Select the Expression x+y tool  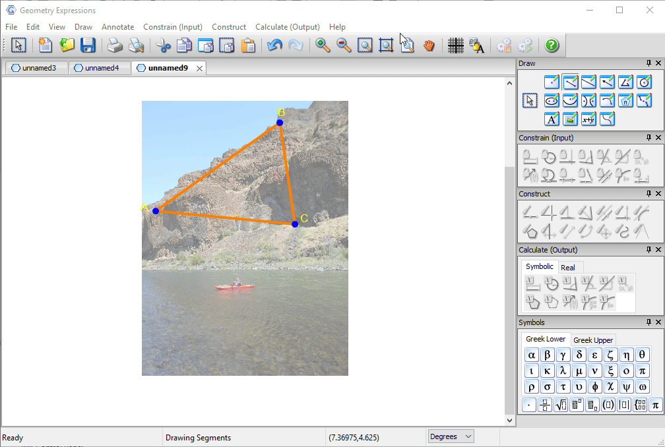click(588, 119)
